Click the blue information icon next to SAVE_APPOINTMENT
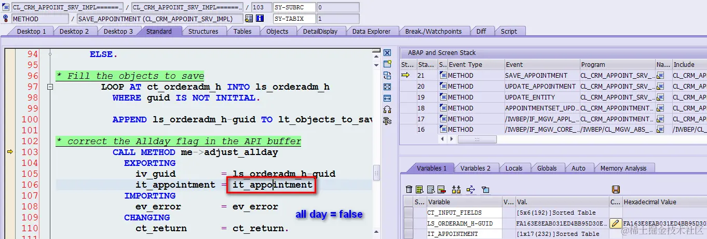 (260, 19)
